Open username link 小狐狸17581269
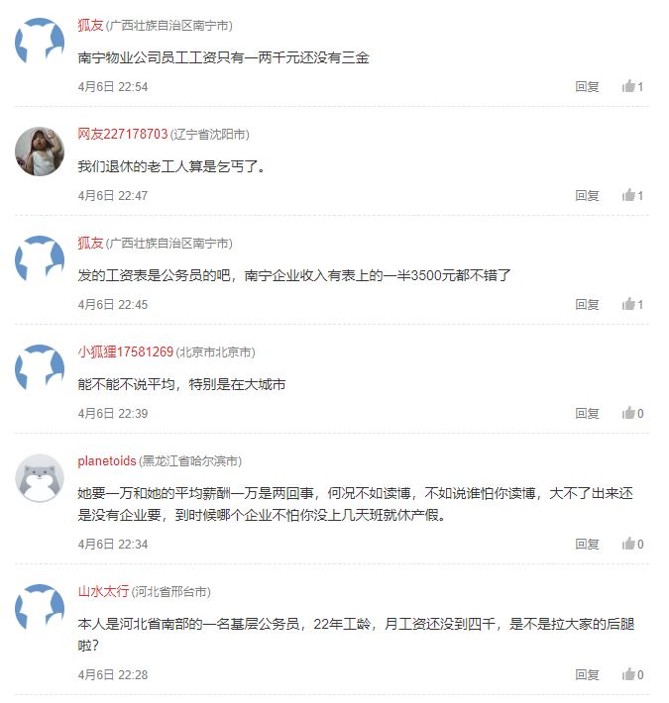The height and width of the screenshot is (703, 669). [x=126, y=351]
